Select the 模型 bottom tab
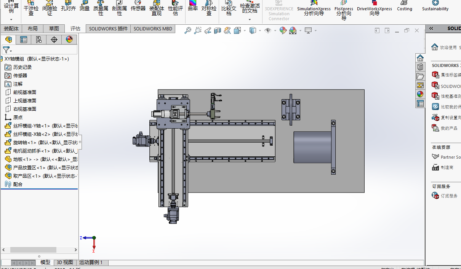461x269 pixels. tap(45, 263)
